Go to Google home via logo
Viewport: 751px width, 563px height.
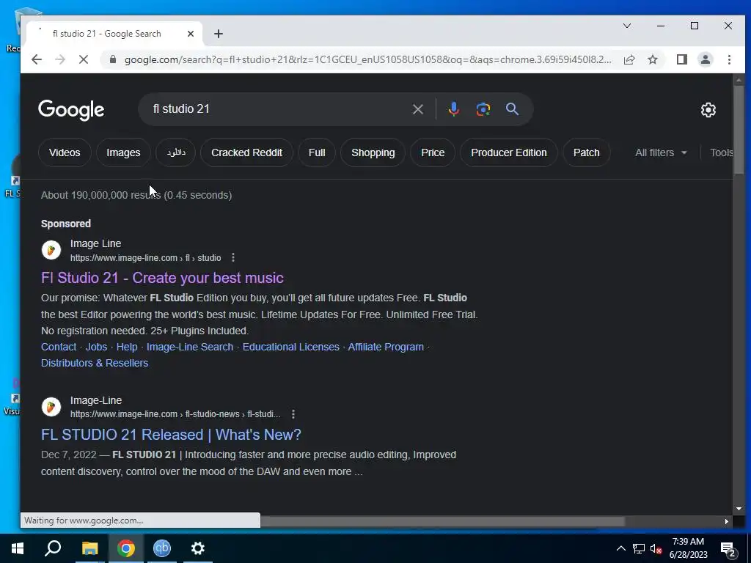coord(71,110)
